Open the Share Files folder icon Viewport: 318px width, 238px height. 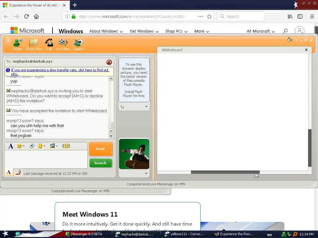tap(34, 45)
